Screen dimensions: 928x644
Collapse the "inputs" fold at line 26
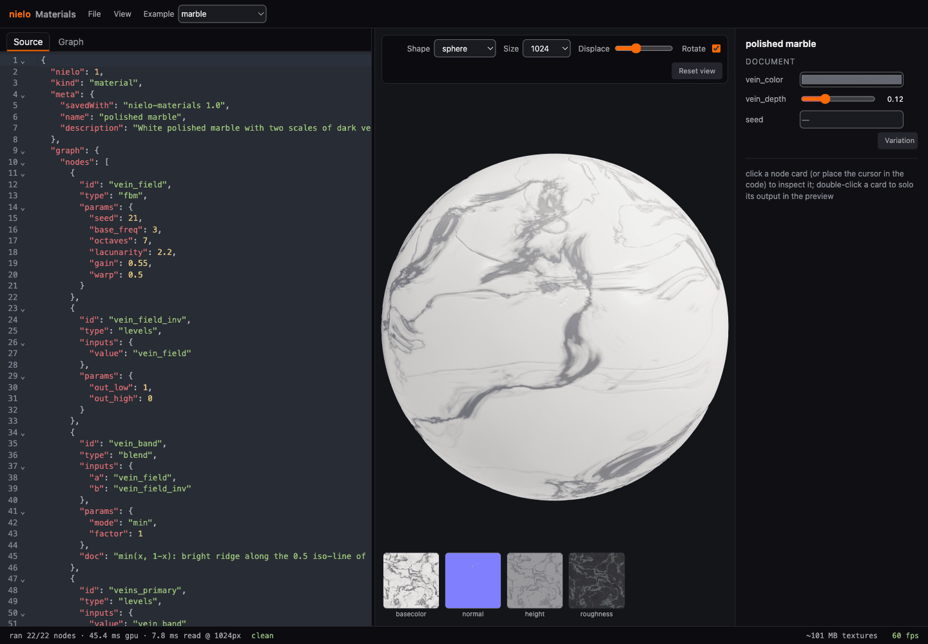coord(23,343)
